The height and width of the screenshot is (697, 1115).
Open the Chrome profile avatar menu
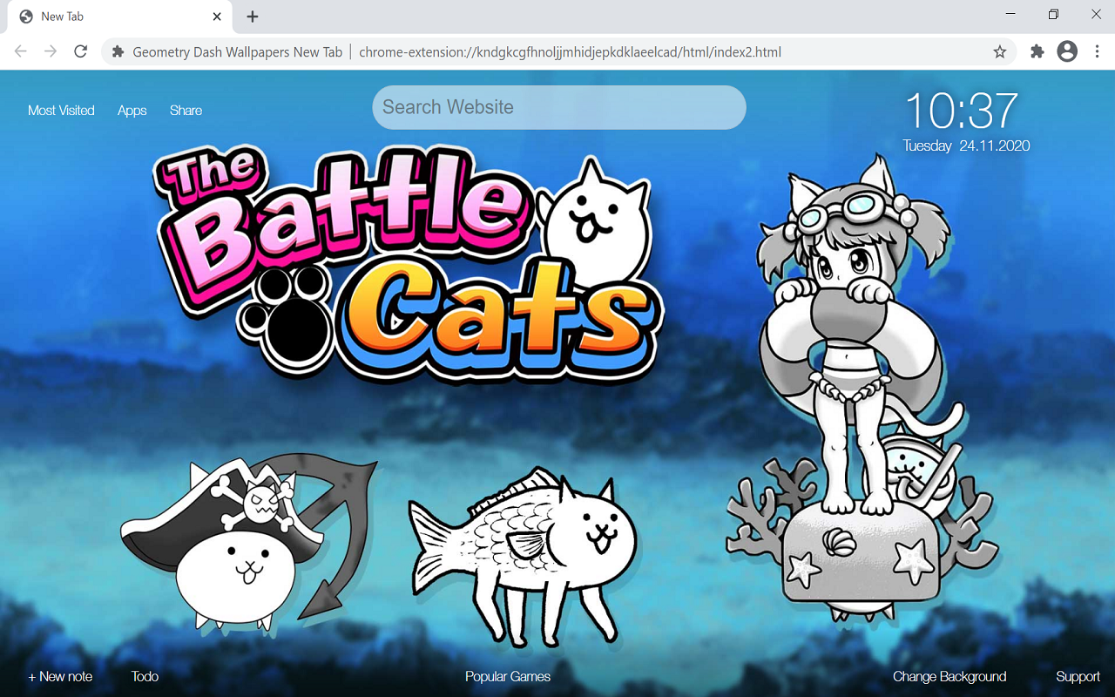pos(1067,51)
